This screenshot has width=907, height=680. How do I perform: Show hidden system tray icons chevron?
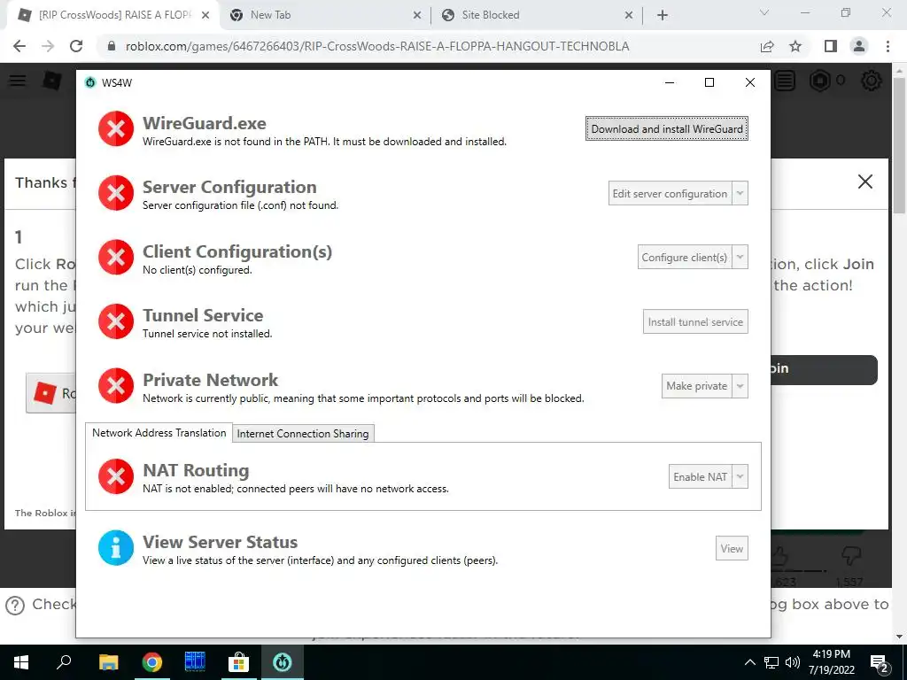pyautogui.click(x=749, y=662)
